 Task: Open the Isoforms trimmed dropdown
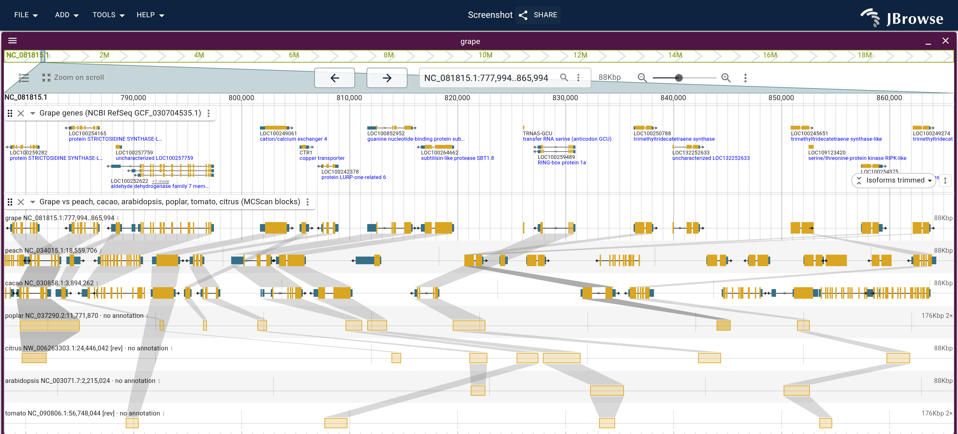tap(894, 180)
